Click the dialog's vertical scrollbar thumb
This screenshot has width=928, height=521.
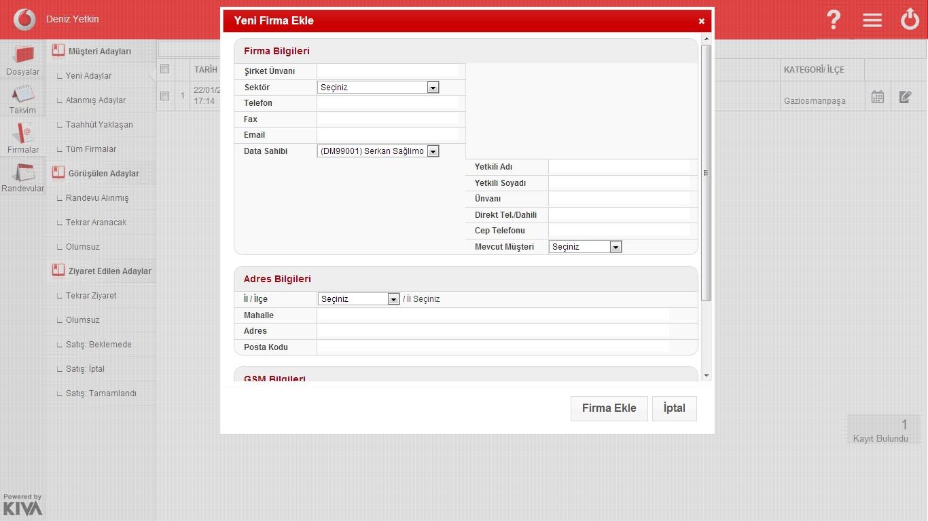[707, 172]
